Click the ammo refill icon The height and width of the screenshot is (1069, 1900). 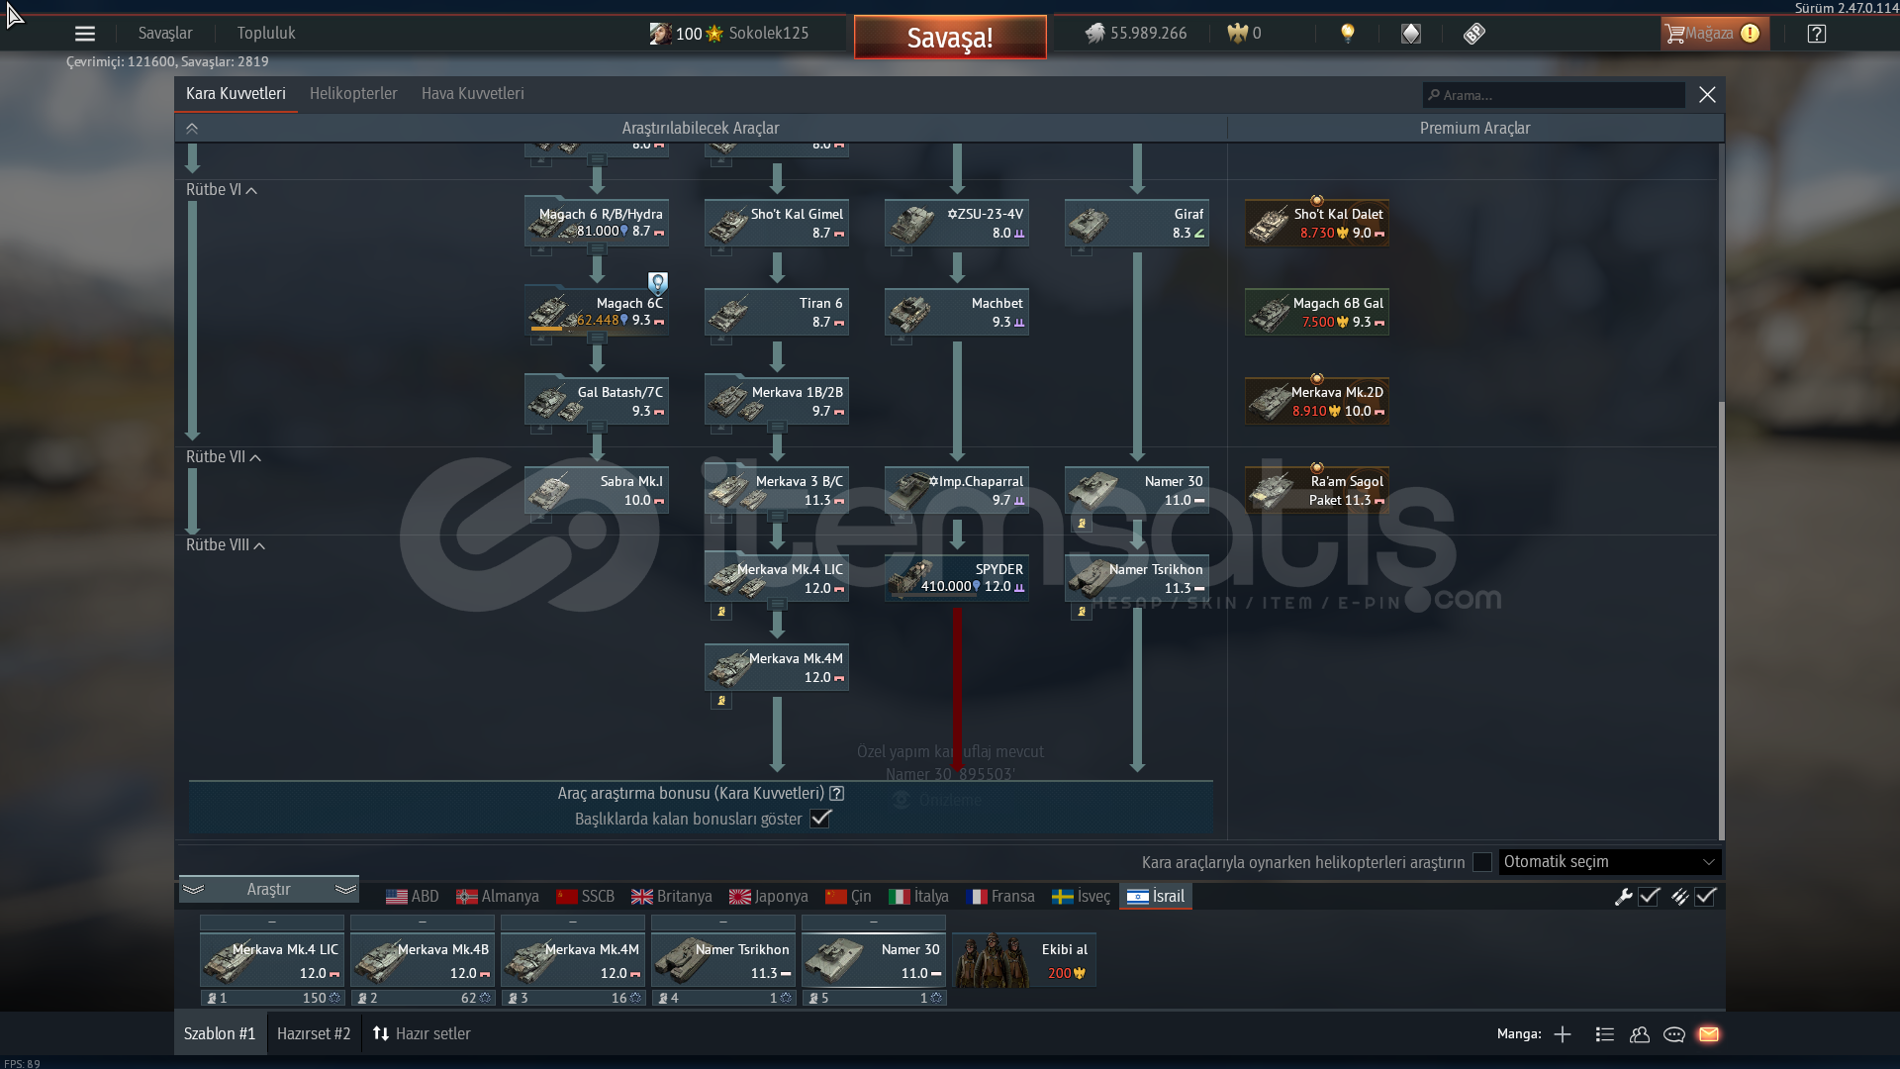pos(1679,897)
